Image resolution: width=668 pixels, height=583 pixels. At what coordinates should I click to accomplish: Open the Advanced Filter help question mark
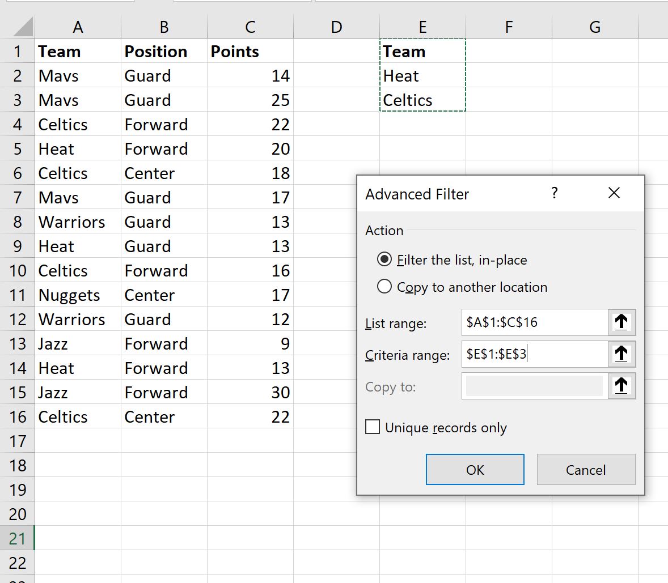pos(555,194)
